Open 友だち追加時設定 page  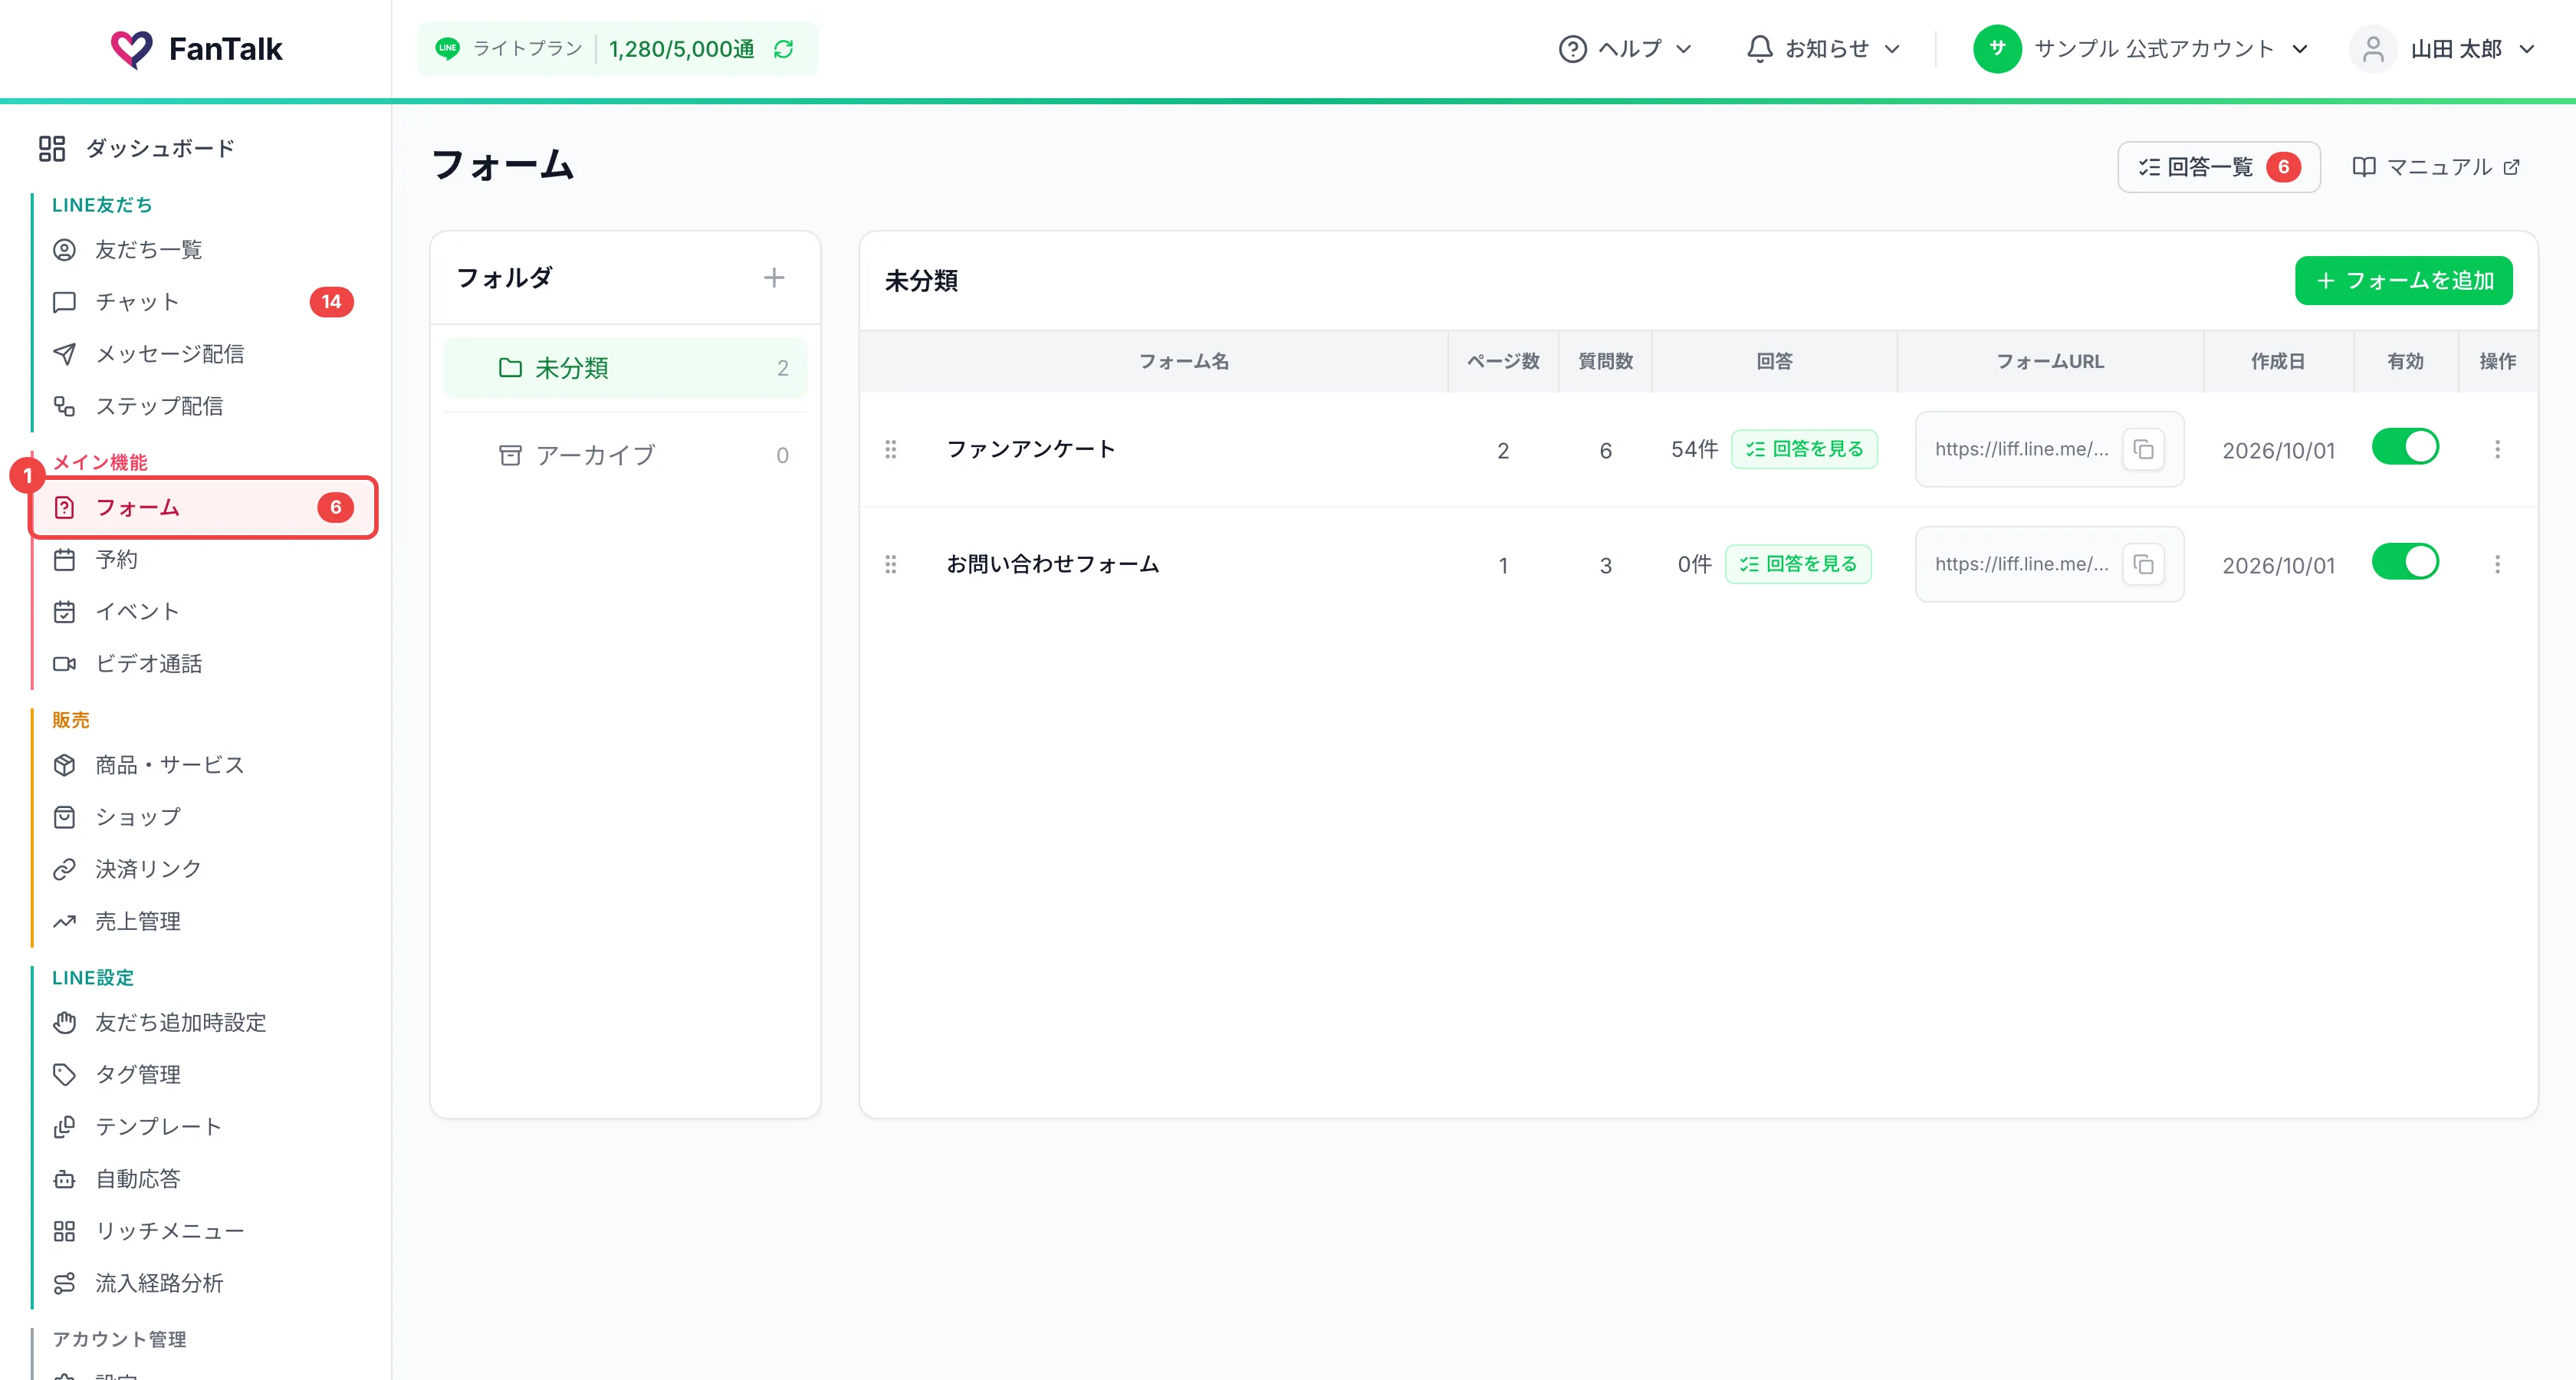pos(204,1023)
